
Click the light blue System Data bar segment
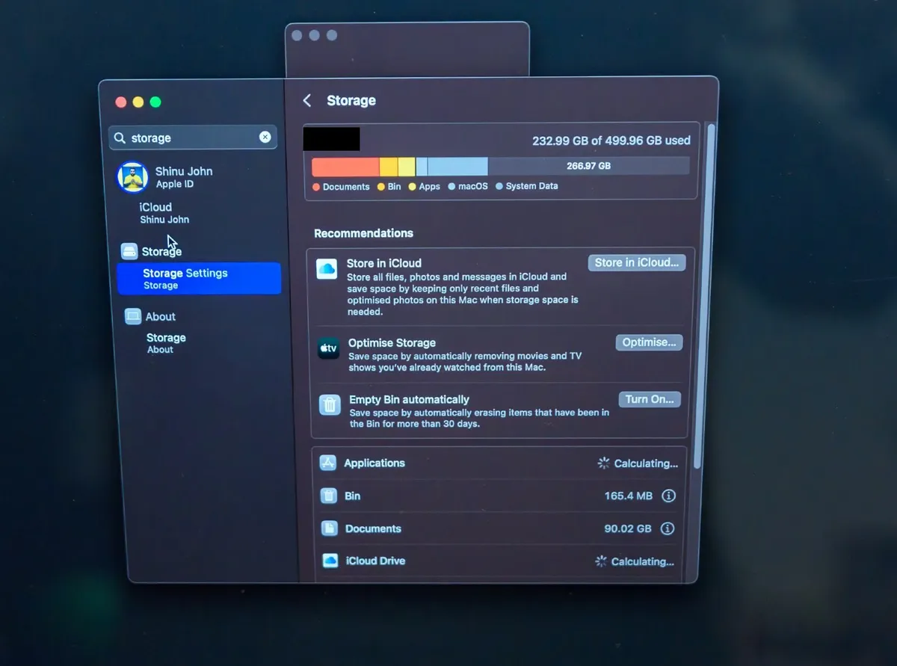[x=457, y=166]
